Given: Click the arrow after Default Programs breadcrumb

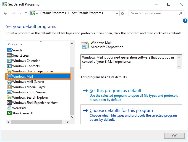Looking at the screenshot, I should [x=69, y=13].
